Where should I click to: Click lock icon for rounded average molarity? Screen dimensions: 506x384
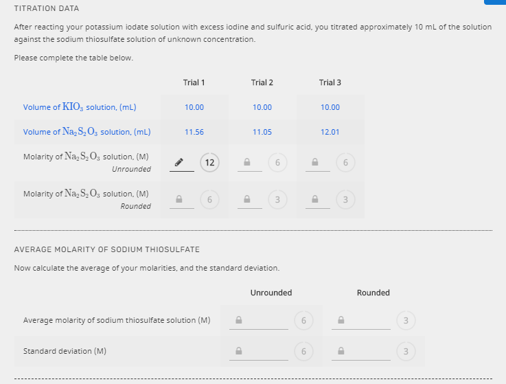[341, 320]
